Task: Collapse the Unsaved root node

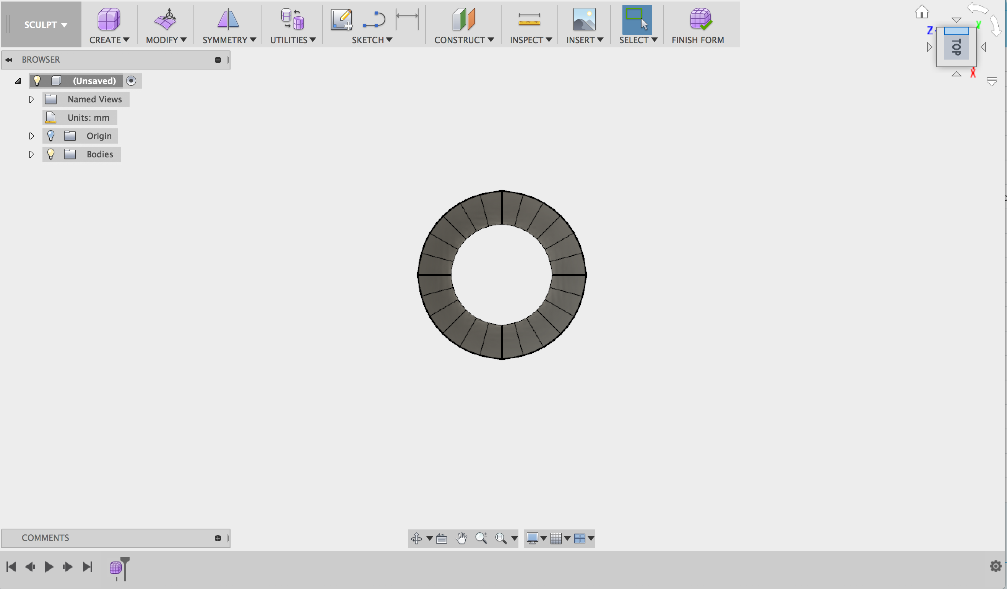Action: pos(18,81)
